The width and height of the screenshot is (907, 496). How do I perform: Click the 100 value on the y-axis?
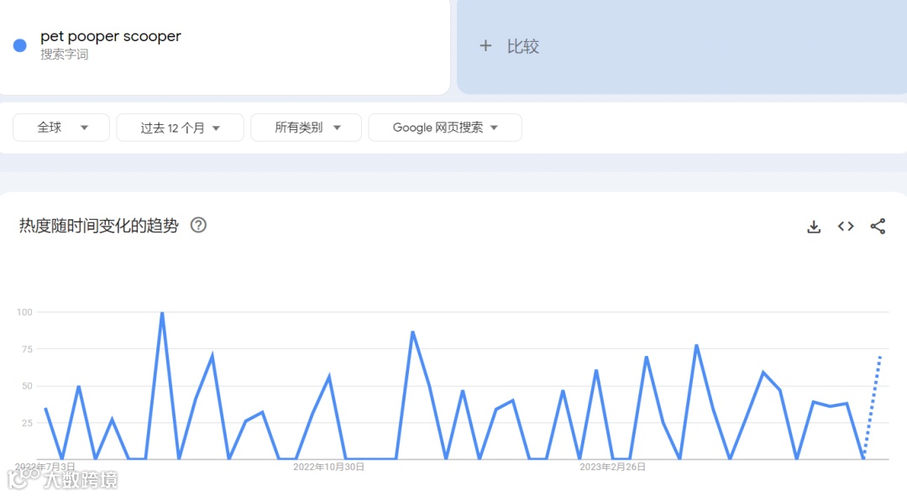coord(25,312)
